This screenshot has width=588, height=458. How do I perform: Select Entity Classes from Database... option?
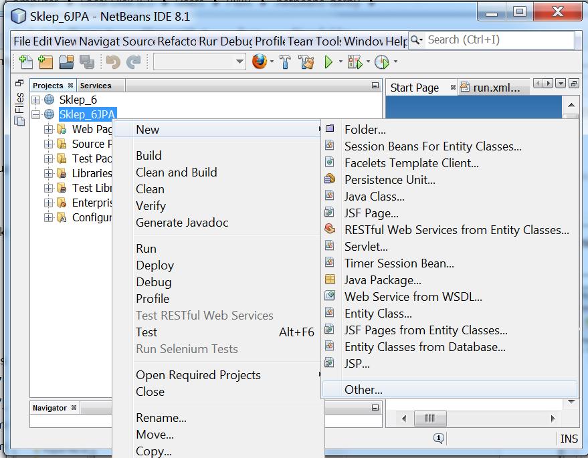425,347
